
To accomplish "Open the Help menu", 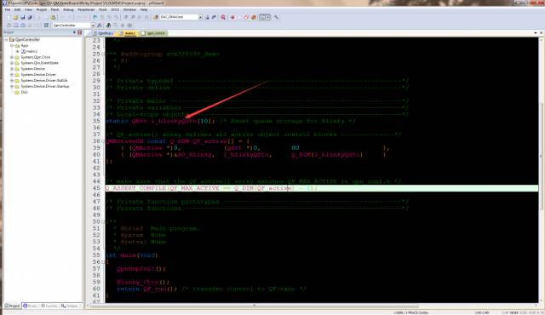I will (144, 9).
